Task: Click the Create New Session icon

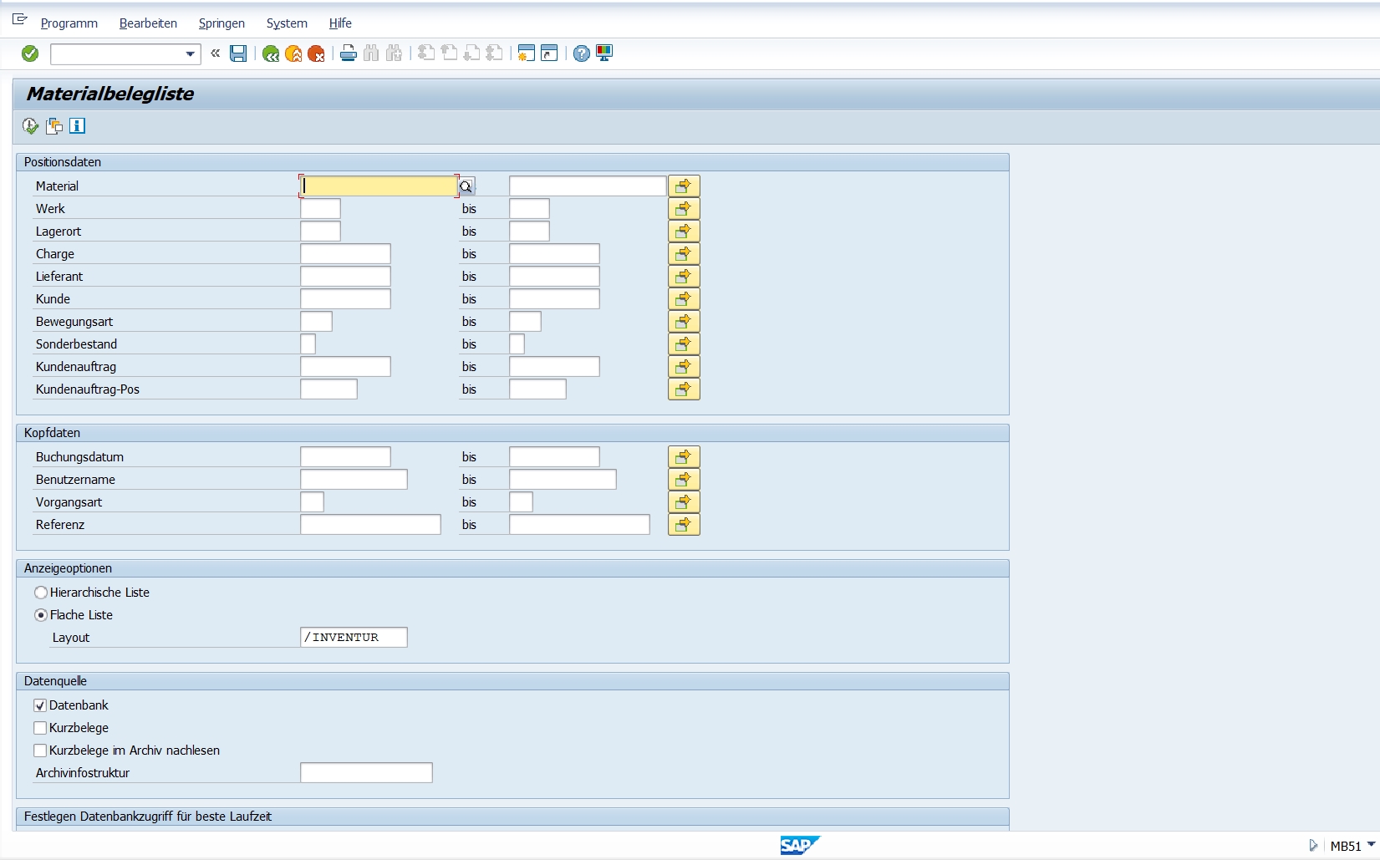Action: click(x=526, y=53)
